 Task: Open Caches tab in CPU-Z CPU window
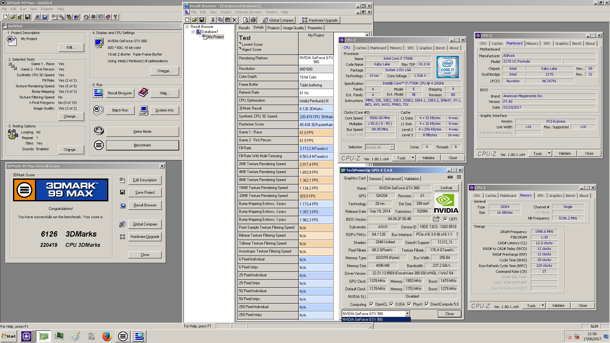[x=361, y=48]
